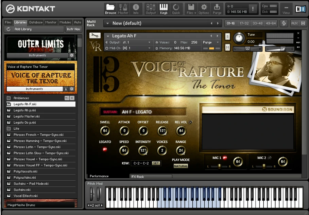Toggle the rack header collapse icon
Viewport: 309px width, 215px height.
(x=303, y=23)
